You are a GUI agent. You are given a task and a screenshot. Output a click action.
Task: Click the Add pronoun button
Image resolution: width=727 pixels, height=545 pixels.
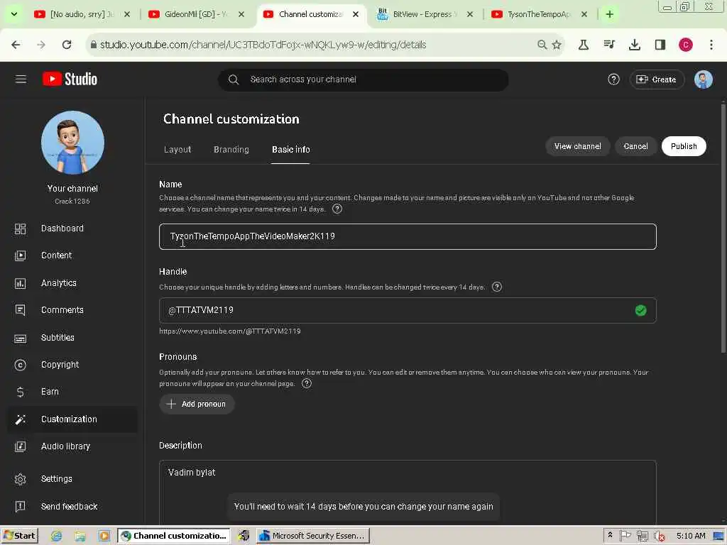pyautogui.click(x=197, y=404)
